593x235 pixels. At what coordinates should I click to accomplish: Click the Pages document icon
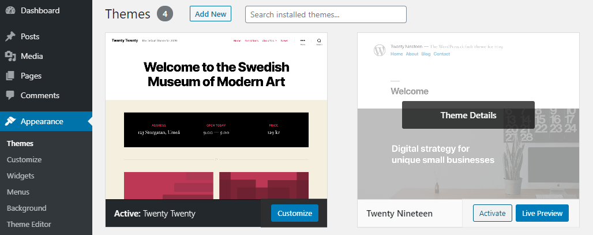(x=10, y=76)
